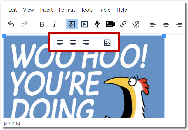
Task: Click the video camera record icon
Action: pyautogui.click(x=110, y=24)
